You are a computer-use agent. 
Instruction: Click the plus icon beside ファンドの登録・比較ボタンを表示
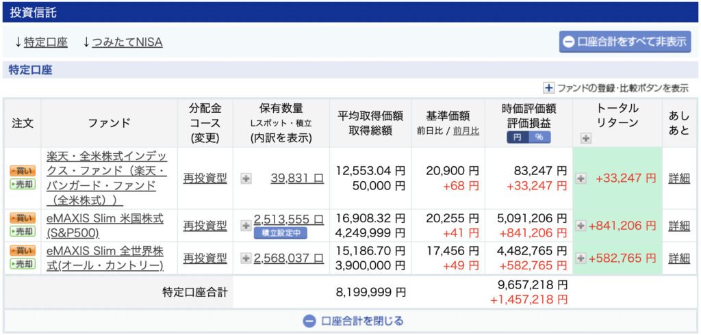click(x=549, y=88)
